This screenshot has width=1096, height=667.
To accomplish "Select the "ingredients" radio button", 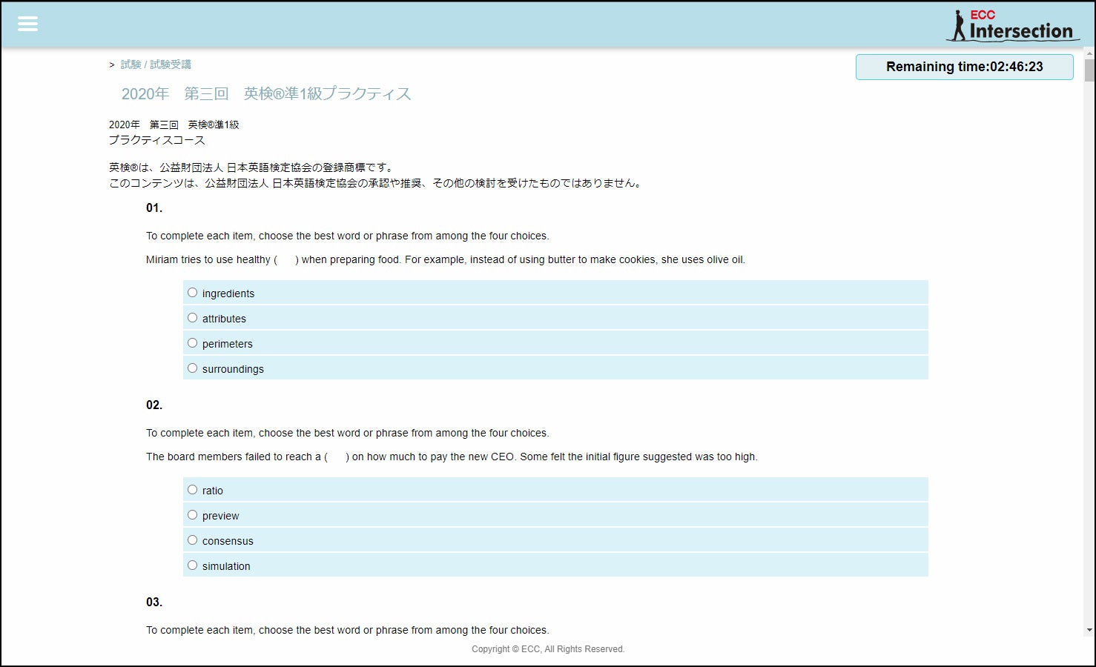I will pos(192,292).
